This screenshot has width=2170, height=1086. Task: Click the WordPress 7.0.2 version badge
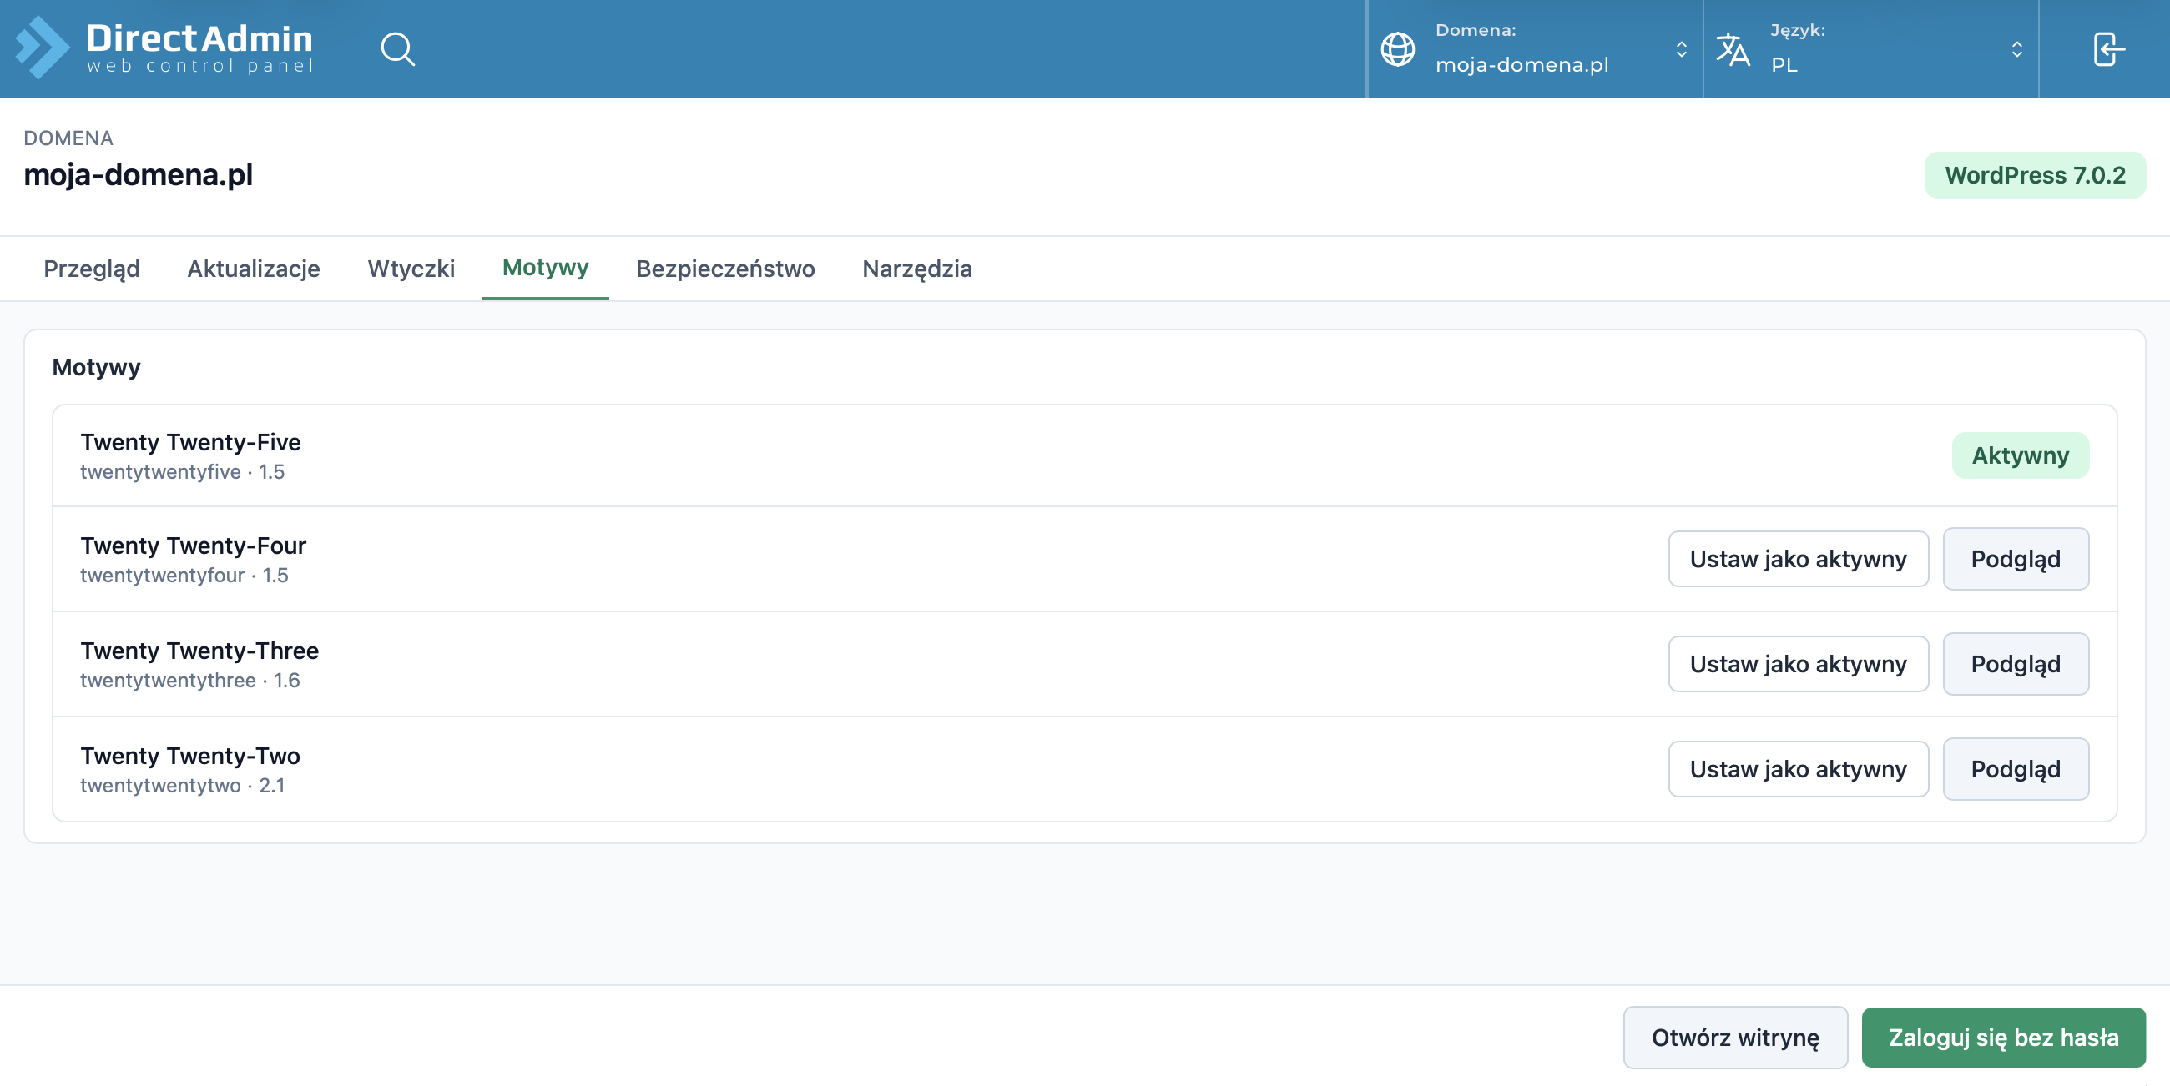(2035, 175)
